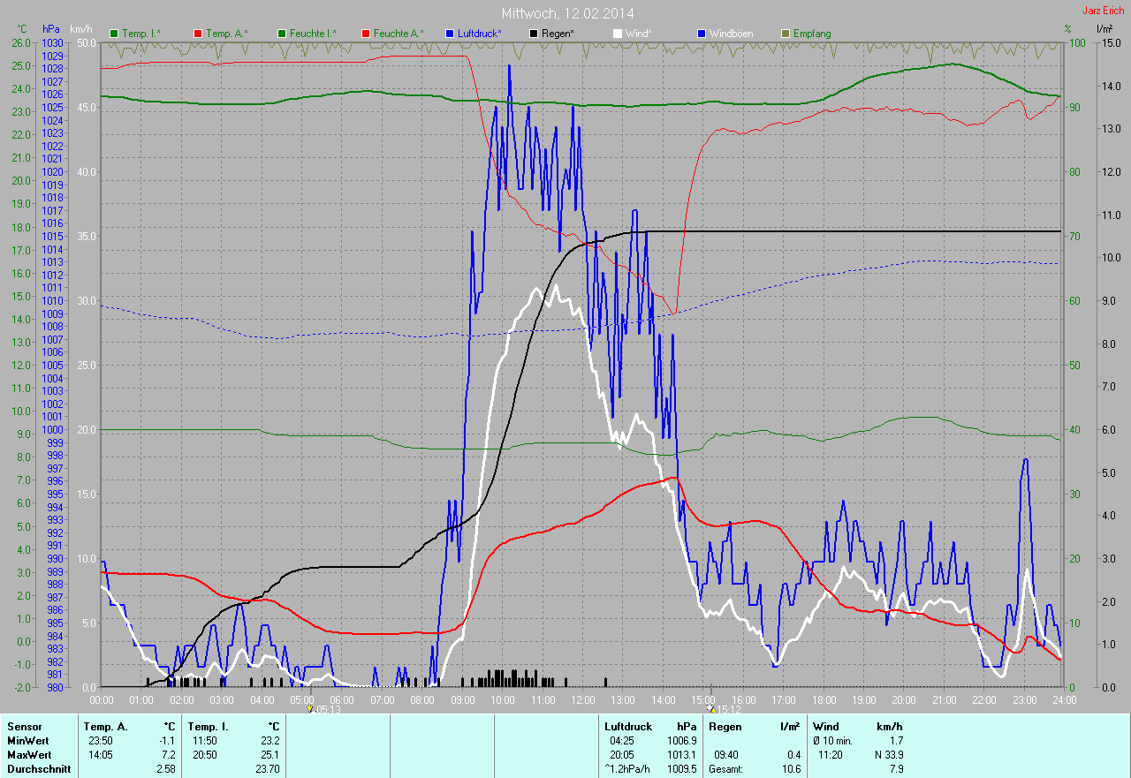
Task: Click the km/h wind axis header
Action: [82, 29]
